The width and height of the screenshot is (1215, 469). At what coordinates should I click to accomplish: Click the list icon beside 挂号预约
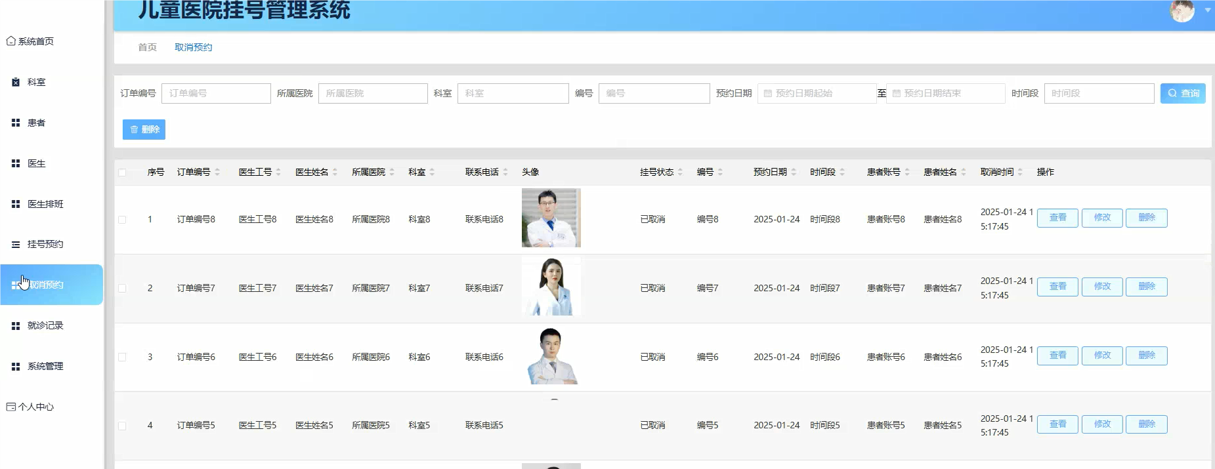tap(16, 245)
